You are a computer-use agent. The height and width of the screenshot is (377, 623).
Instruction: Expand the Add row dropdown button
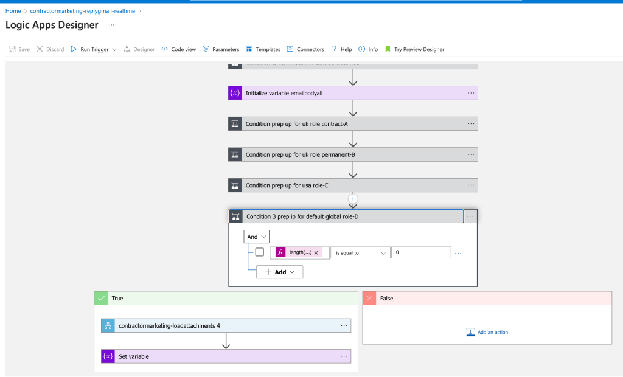pyautogui.click(x=279, y=272)
